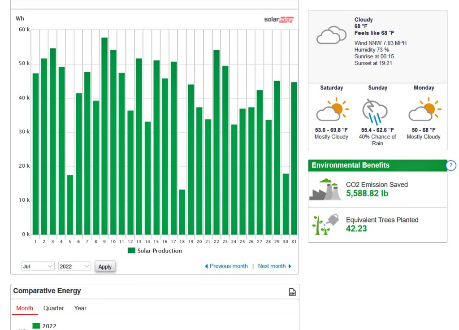Click the CO2 Emission Saved factory icon
The width and height of the screenshot is (459, 330).
click(x=325, y=190)
